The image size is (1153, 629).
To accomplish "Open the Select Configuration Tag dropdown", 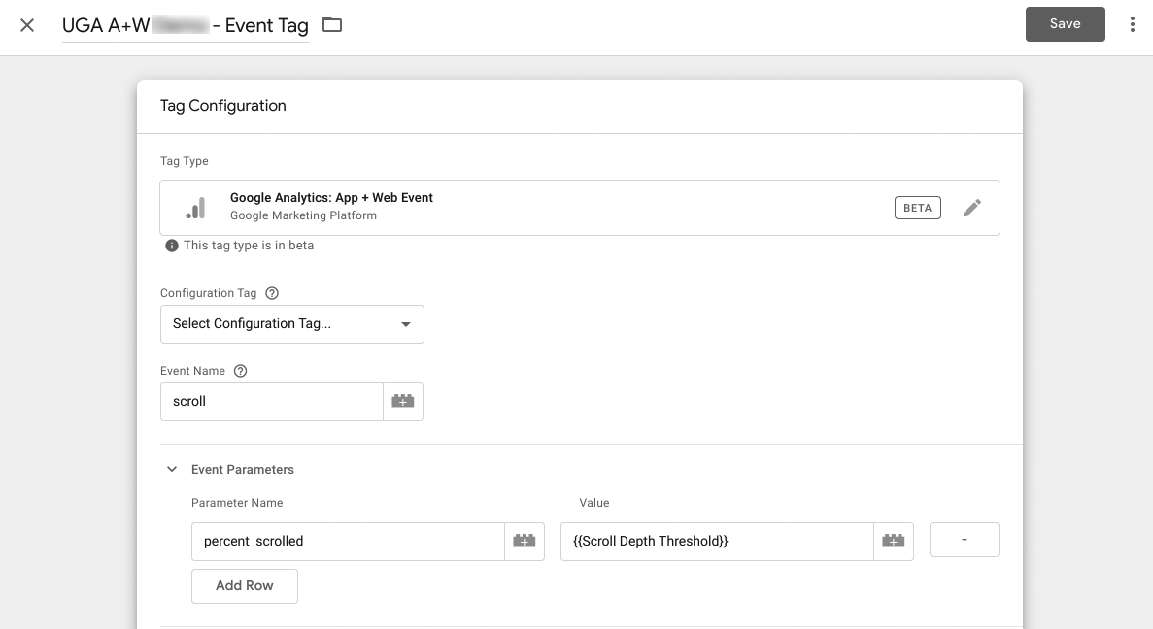I will 291,324.
